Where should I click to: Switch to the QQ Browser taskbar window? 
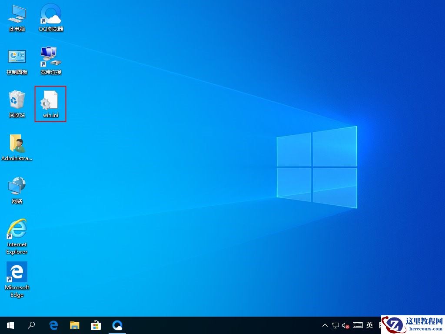click(x=117, y=325)
